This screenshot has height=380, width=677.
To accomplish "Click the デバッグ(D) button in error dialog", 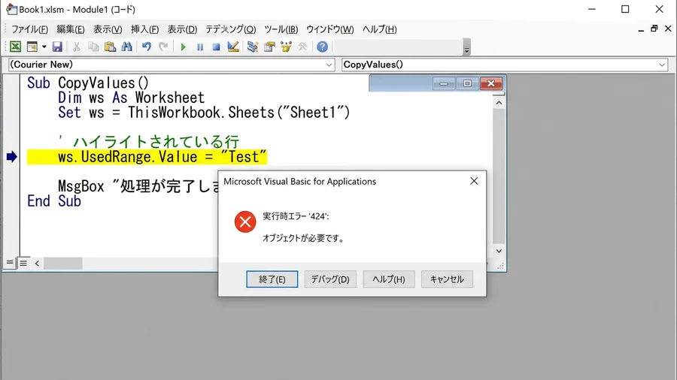I will [x=330, y=279].
